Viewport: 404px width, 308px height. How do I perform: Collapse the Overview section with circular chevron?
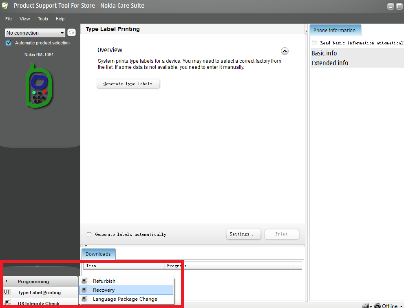[x=285, y=51]
